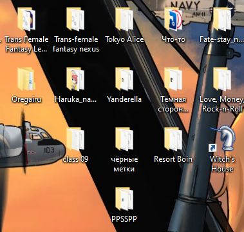Click the class 09 folder icon
The image size is (244, 232).
pos(75,139)
